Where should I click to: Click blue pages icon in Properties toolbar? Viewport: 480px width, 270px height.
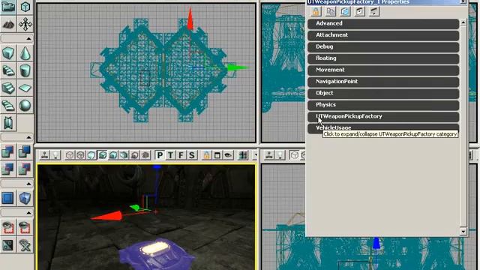point(345,12)
